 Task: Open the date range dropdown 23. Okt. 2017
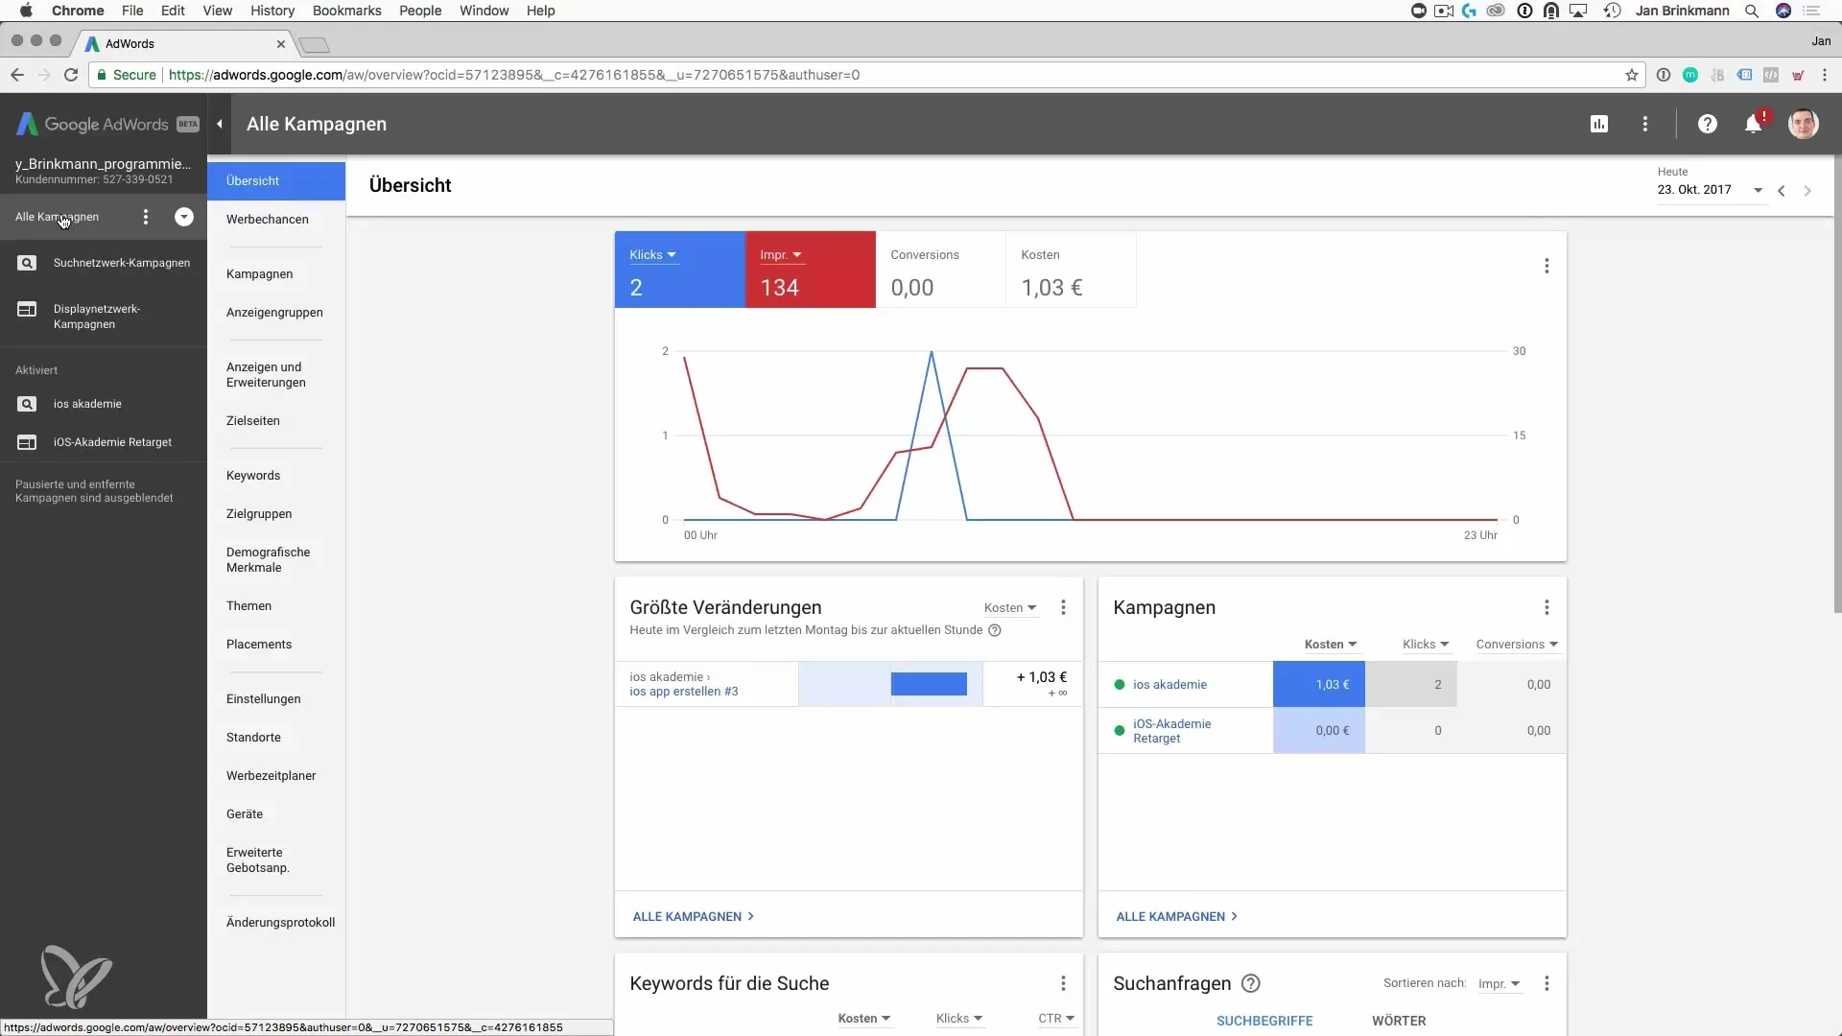[x=1710, y=190]
